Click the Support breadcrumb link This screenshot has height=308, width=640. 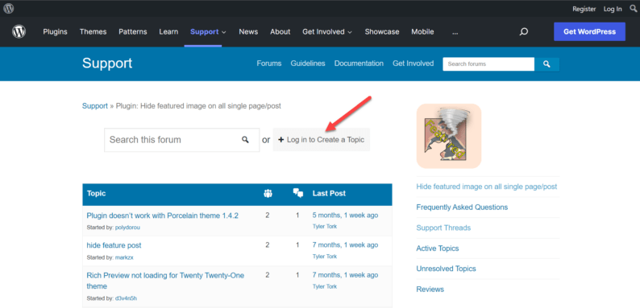pyautogui.click(x=94, y=106)
